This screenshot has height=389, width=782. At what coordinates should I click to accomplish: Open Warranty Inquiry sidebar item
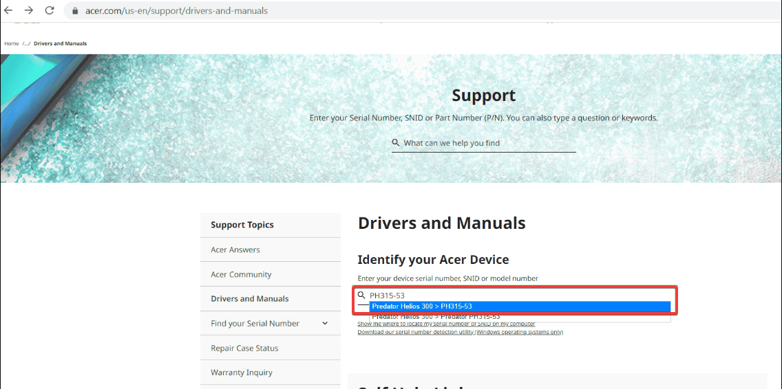(271, 373)
